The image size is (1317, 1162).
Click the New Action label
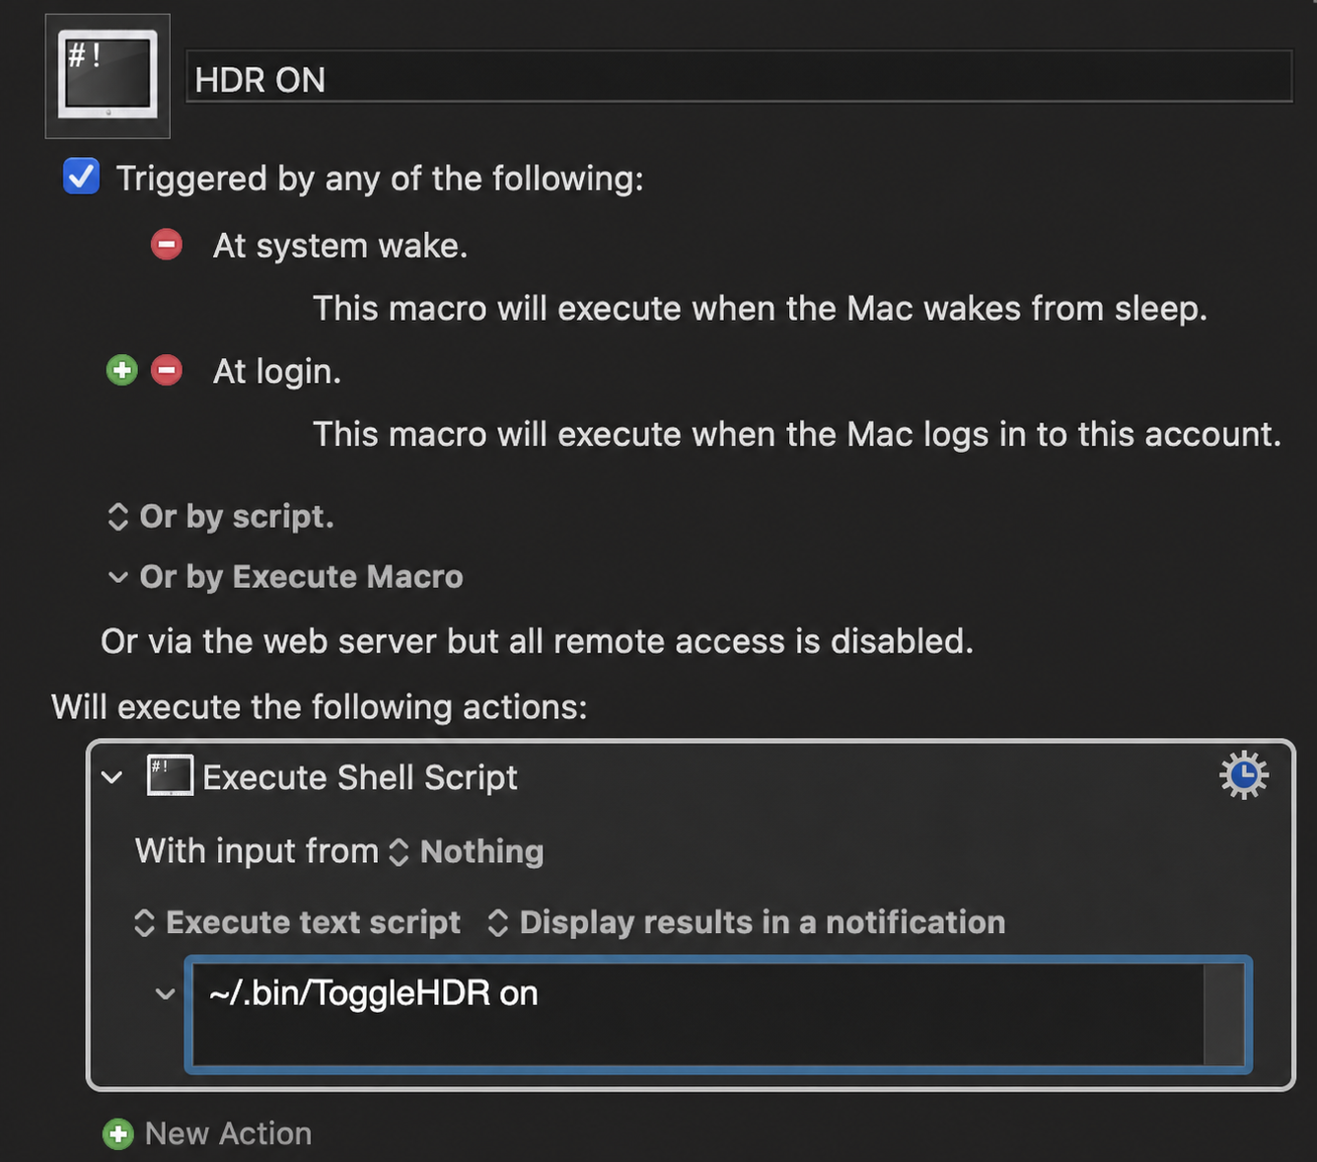[x=229, y=1134]
